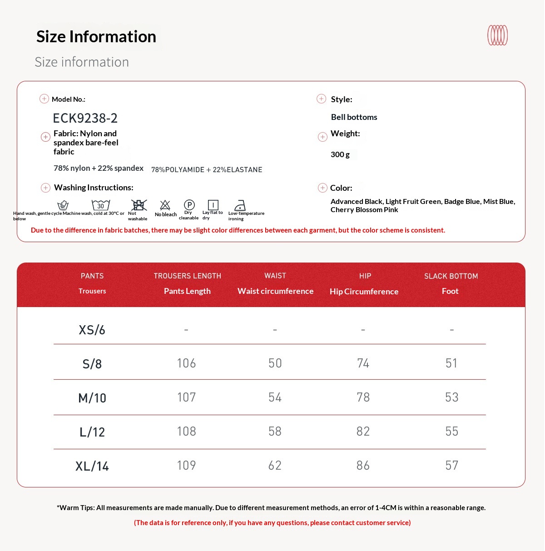This screenshot has height=551, width=545.
Task: Click the red fabric batch color disclaimer
Action: pyautogui.click(x=238, y=230)
